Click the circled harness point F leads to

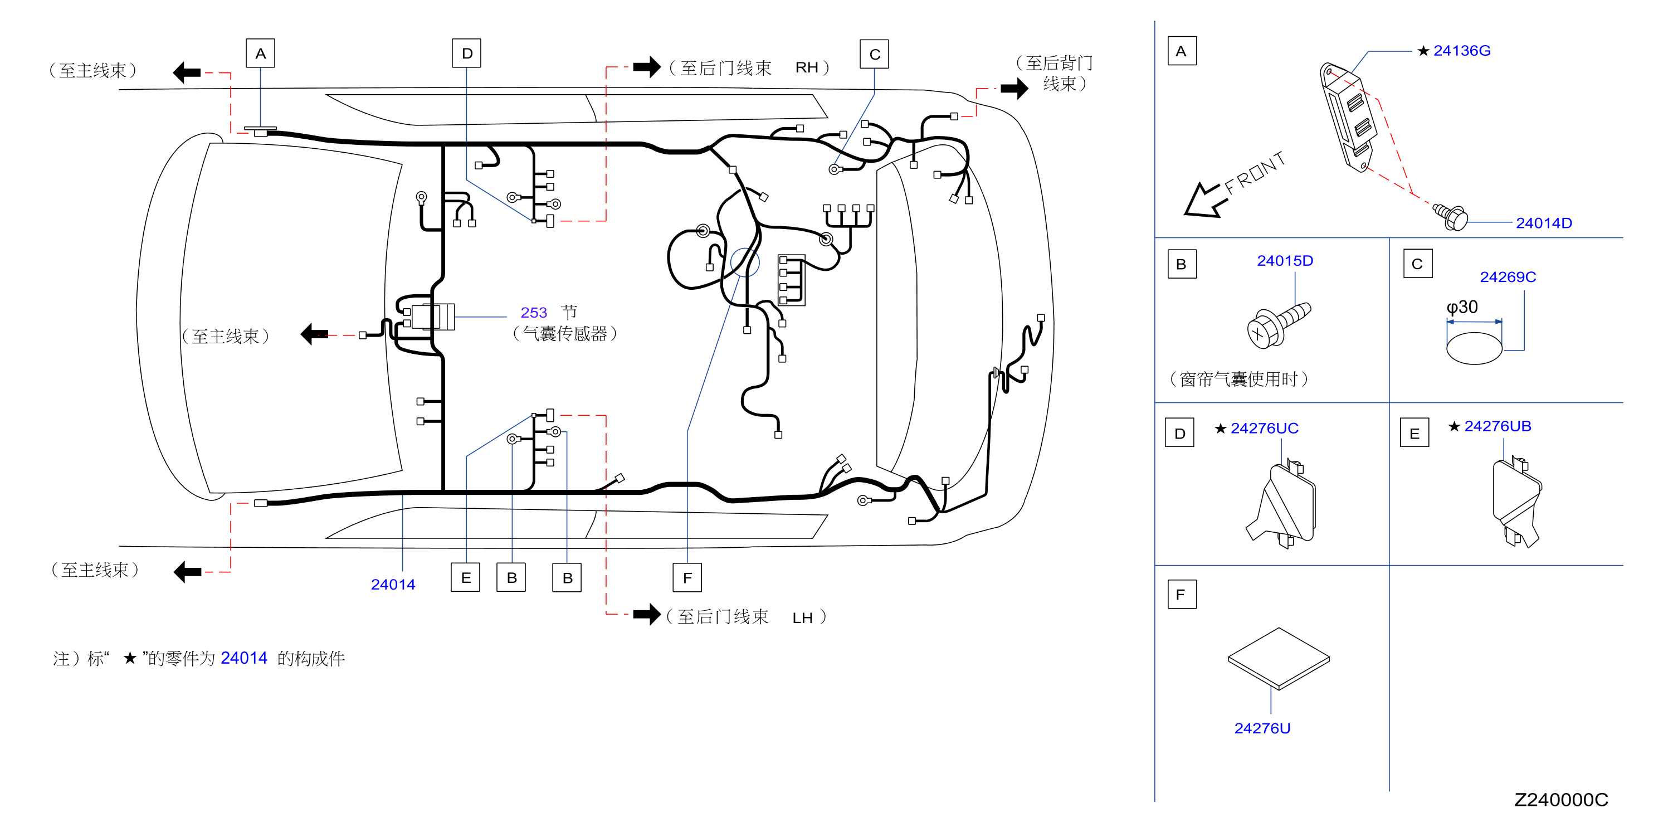click(x=744, y=262)
